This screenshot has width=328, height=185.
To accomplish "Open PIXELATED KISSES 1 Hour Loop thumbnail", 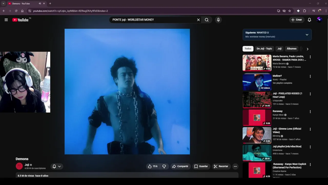I will point(257,100).
